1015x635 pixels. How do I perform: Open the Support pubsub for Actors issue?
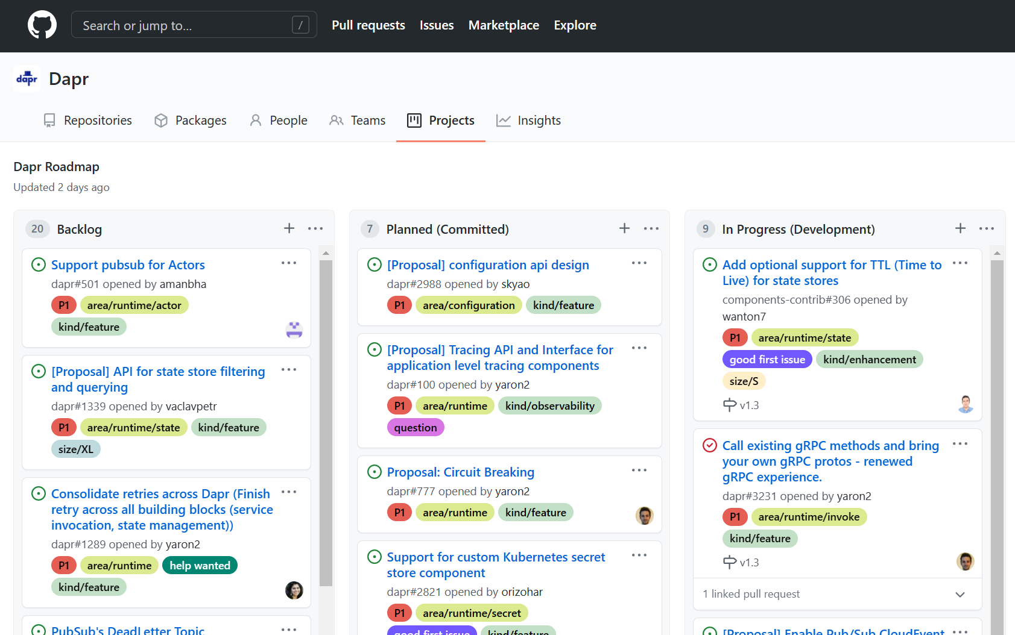click(x=128, y=265)
